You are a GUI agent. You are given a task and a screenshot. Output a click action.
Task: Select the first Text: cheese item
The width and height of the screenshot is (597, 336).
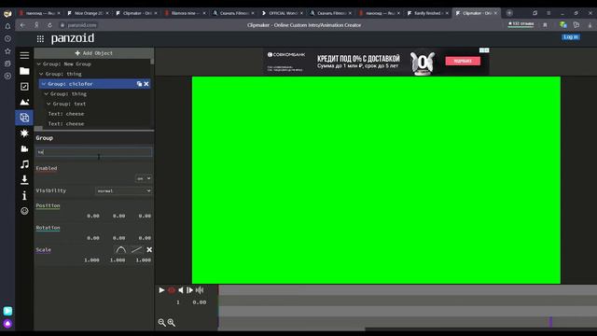(x=66, y=114)
